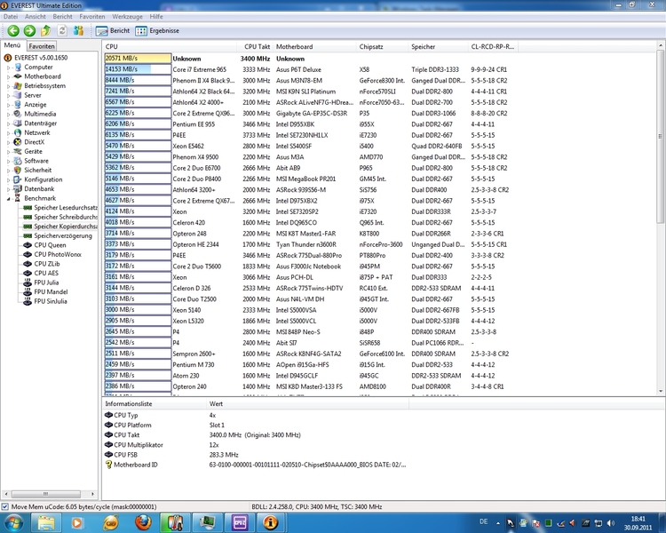Open Firefox from the taskbar
This screenshot has height=533, width=666.
(x=143, y=523)
